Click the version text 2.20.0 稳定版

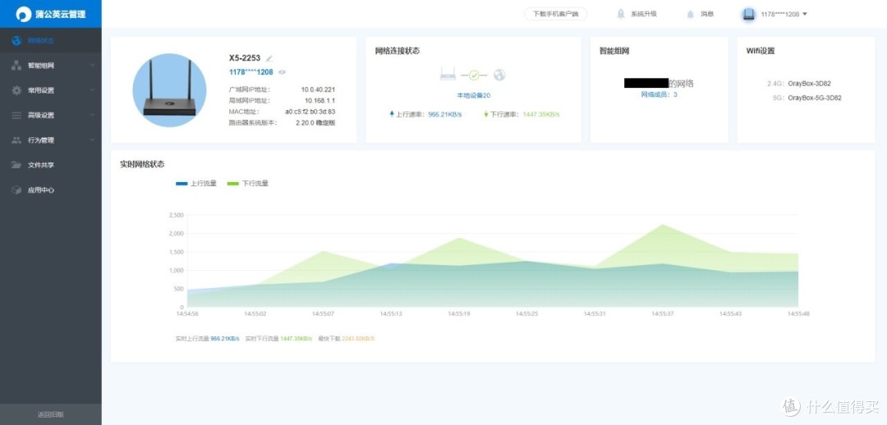[315, 122]
